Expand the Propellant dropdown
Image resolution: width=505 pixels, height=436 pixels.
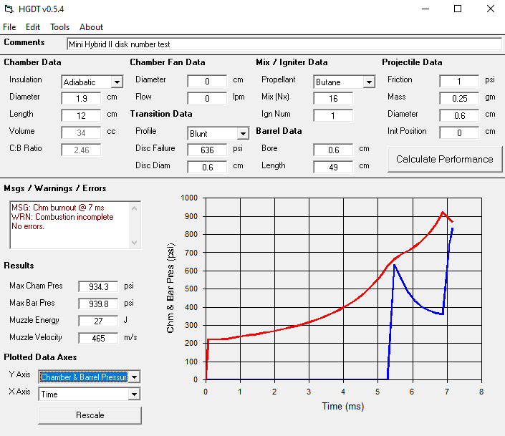[x=369, y=82]
